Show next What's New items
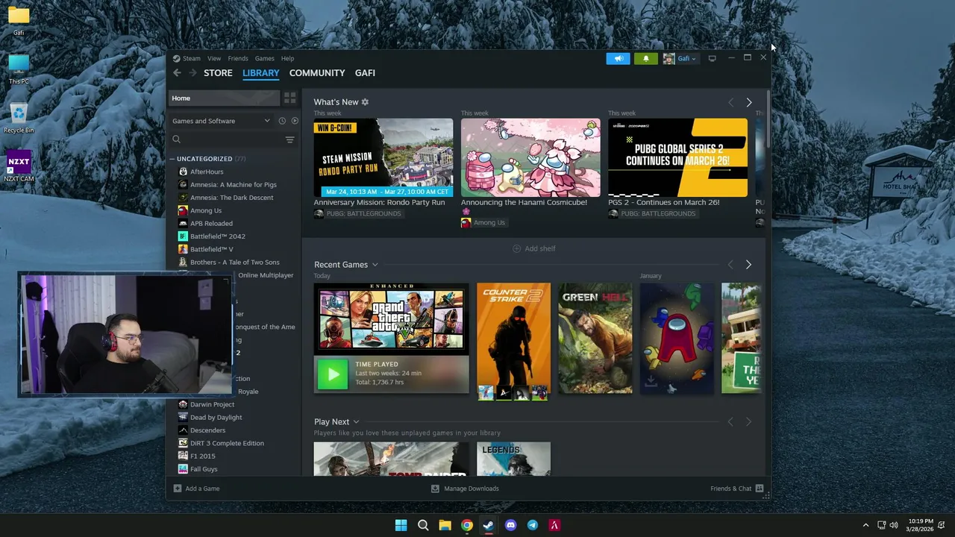 pos(749,102)
